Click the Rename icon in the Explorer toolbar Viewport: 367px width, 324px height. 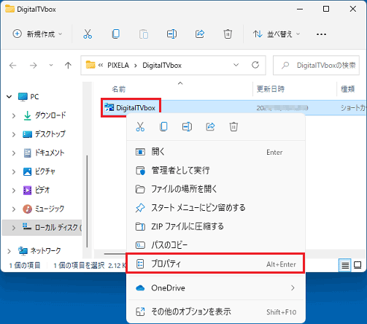[171, 34]
